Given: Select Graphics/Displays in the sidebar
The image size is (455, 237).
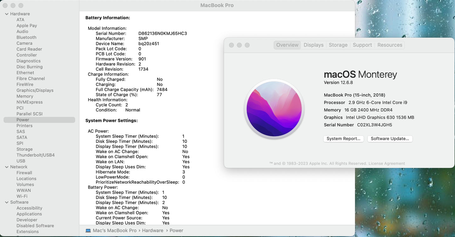Looking at the screenshot, I should pyautogui.click(x=35, y=90).
